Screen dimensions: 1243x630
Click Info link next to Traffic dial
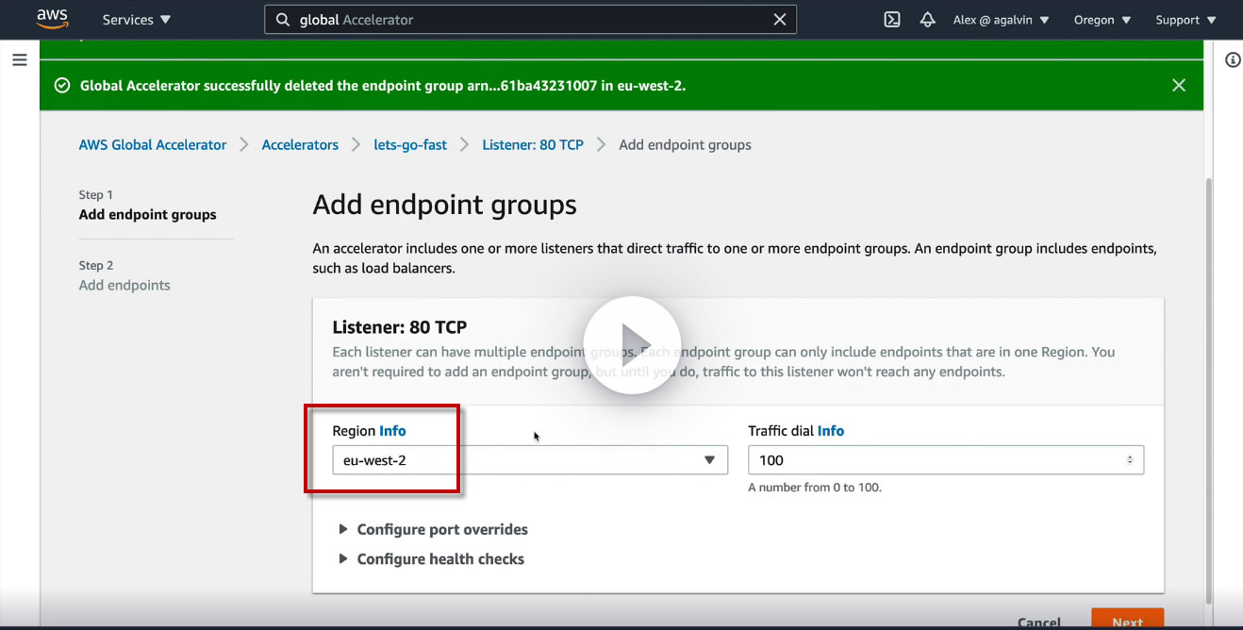click(831, 431)
